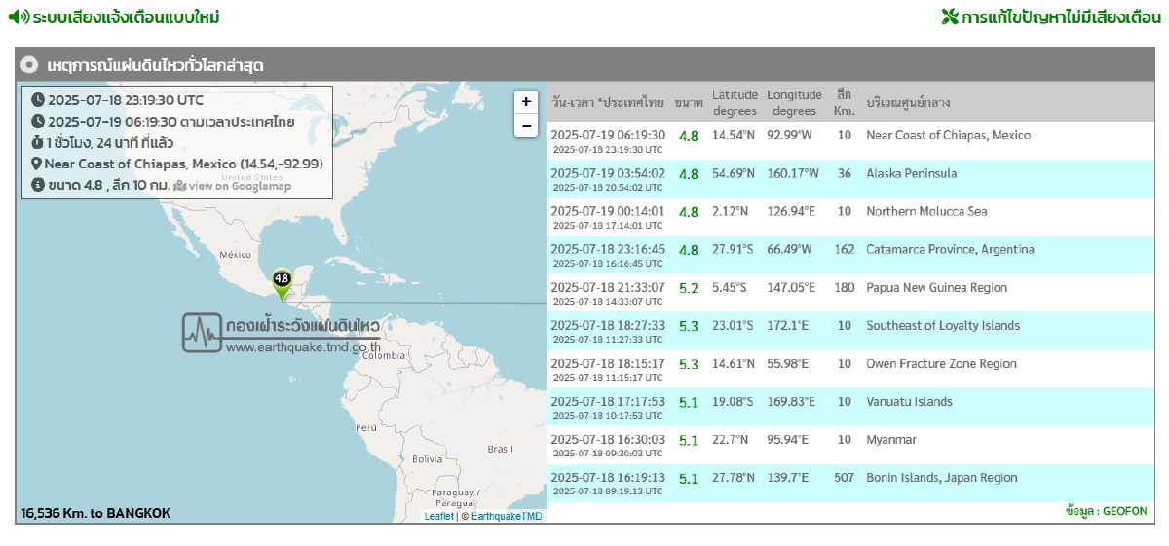Click the Longitude degrees column header
1169x546 pixels.
coord(794,102)
